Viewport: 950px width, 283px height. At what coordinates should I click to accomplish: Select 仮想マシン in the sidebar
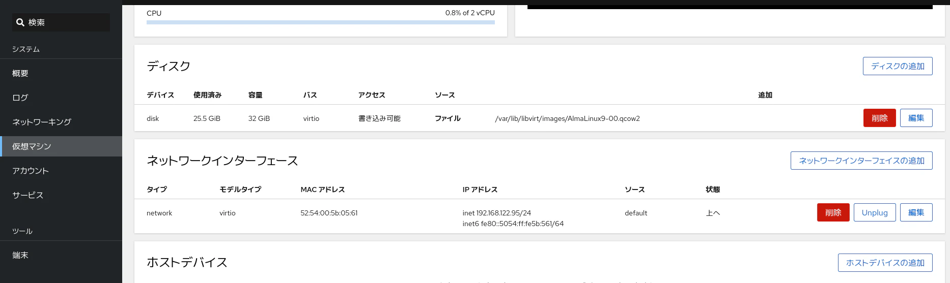[x=61, y=146]
